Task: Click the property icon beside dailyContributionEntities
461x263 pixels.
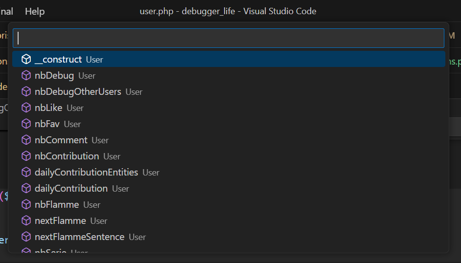Action: coord(26,172)
